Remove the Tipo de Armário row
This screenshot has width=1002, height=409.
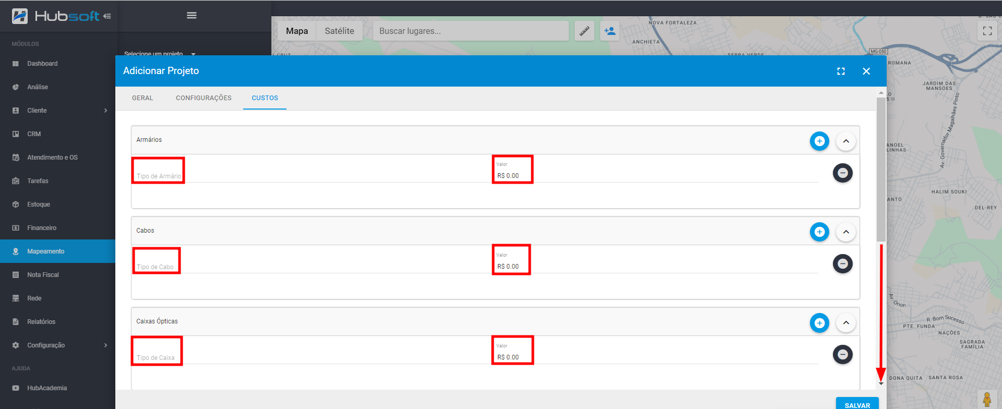(842, 173)
